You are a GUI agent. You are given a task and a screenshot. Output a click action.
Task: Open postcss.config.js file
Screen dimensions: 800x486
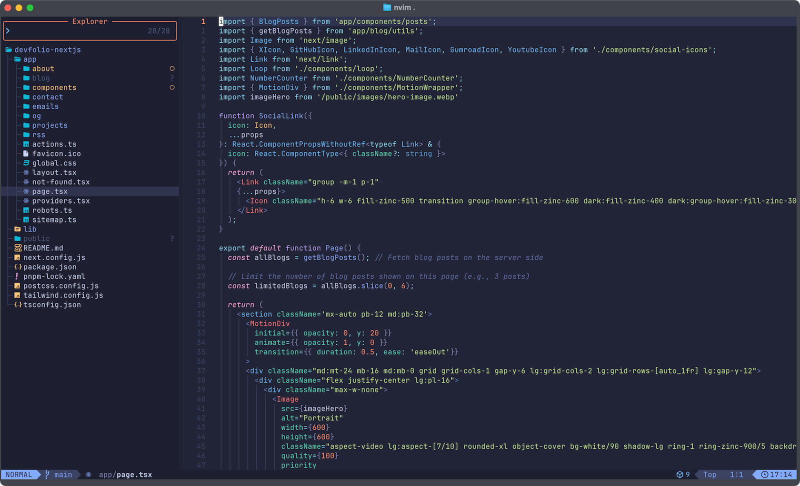coord(61,286)
